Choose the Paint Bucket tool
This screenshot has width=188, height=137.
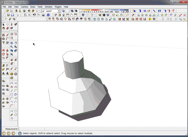[x=3, y=28]
